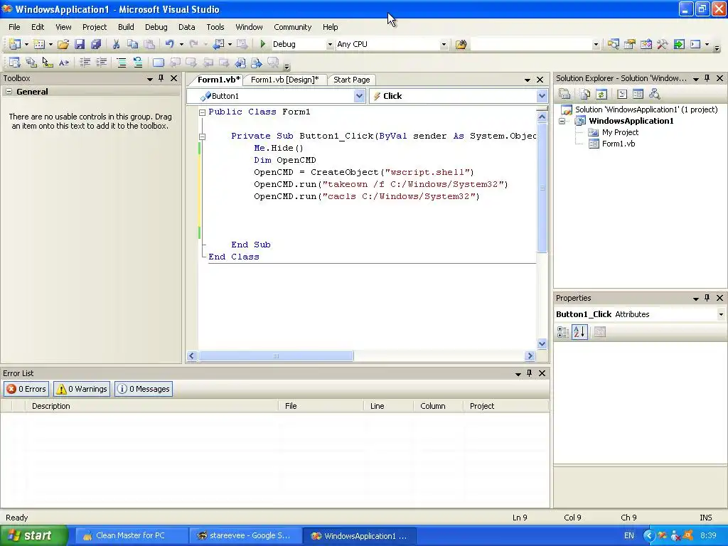
Task: Toggle the 0 Warnings filter button
Action: 82,389
